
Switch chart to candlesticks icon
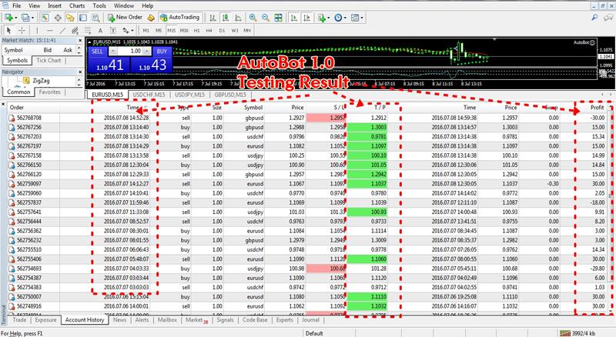(226, 18)
